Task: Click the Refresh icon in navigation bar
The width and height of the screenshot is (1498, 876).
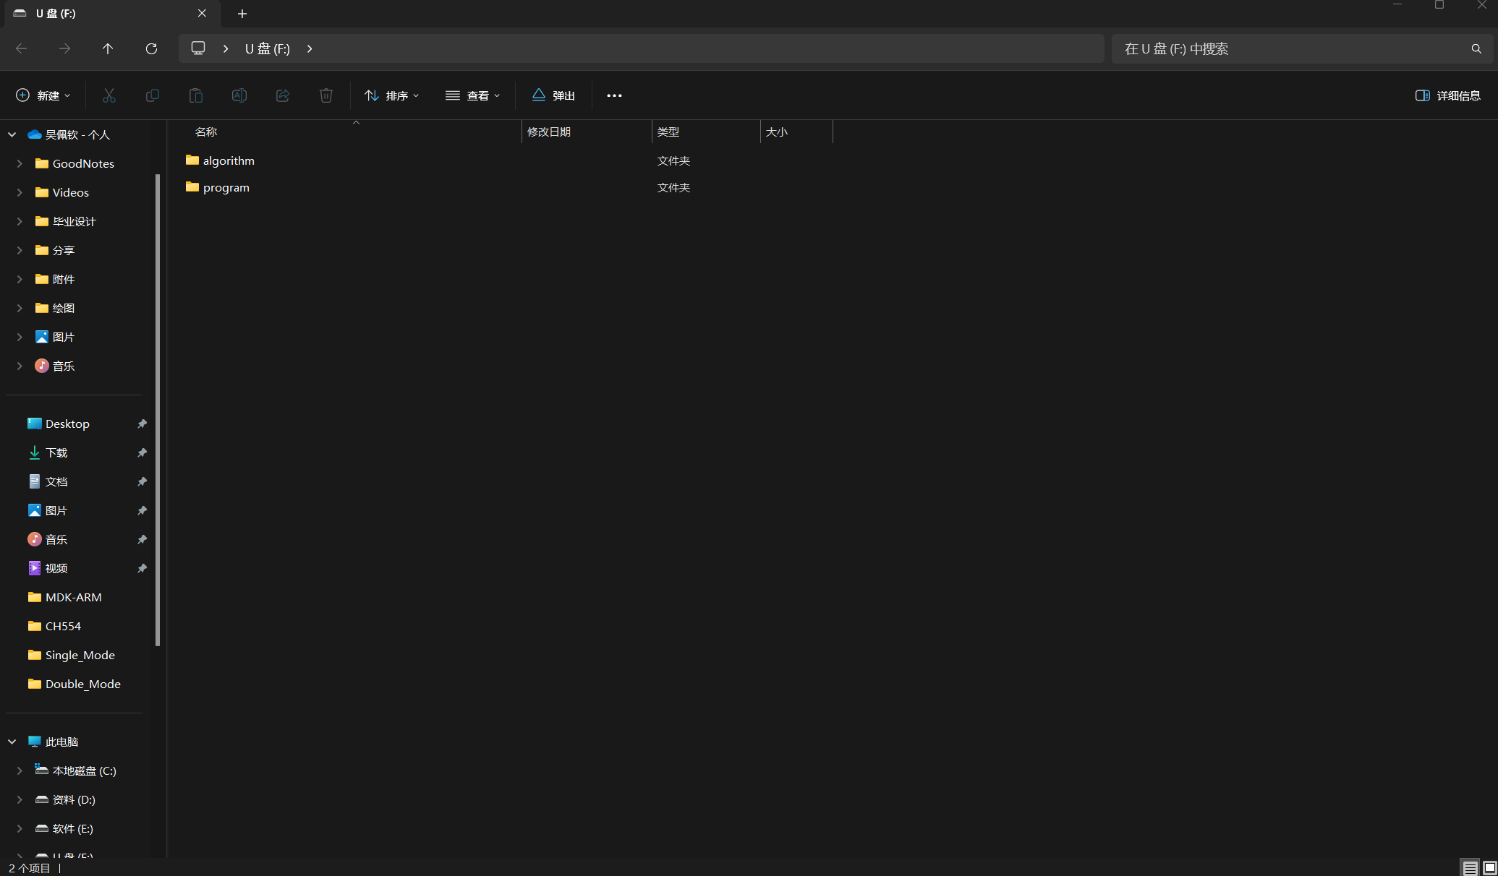Action: pyautogui.click(x=151, y=48)
